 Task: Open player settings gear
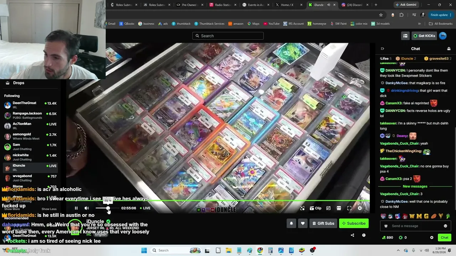pos(360,208)
